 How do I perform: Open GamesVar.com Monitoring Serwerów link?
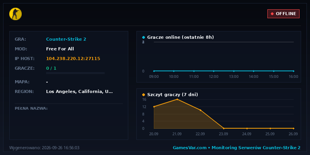237,148
